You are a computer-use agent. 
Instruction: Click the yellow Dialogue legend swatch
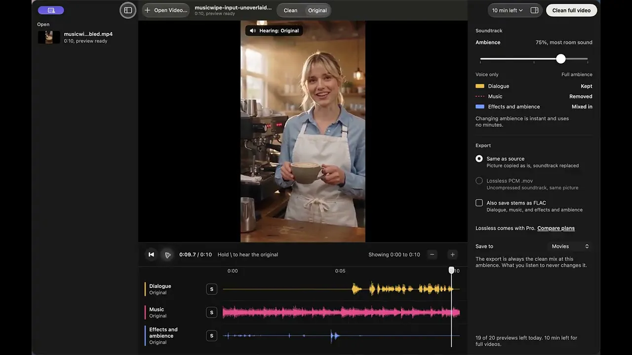(x=480, y=86)
